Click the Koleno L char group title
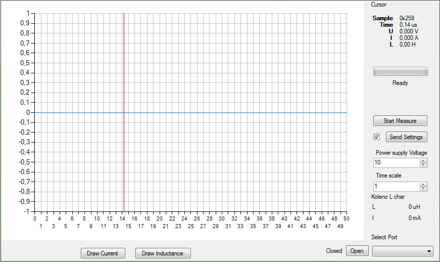The image size is (440, 262). pos(388,197)
